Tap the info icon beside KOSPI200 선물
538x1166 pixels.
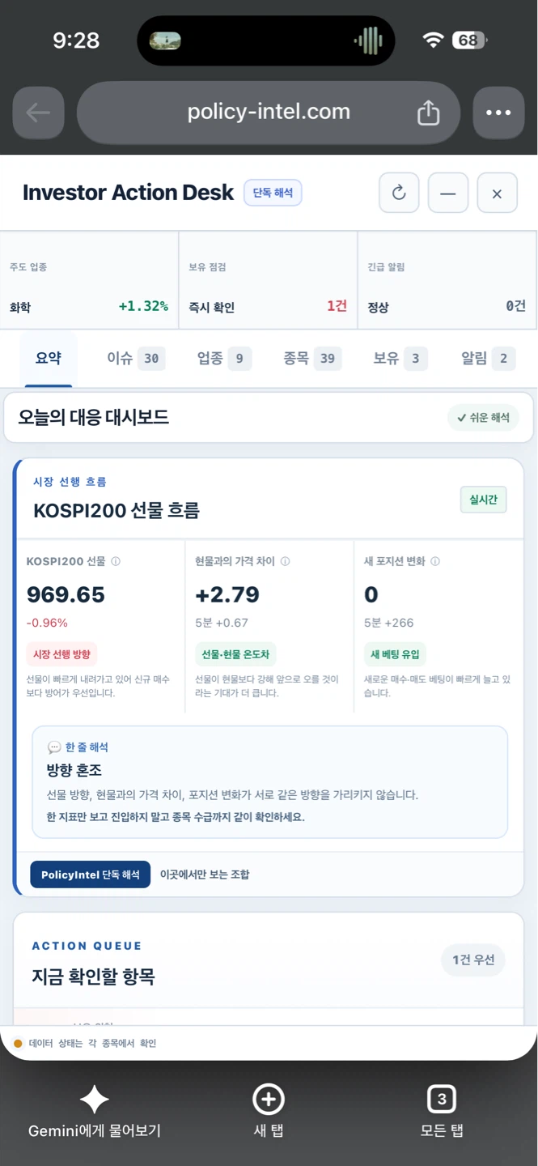[116, 561]
